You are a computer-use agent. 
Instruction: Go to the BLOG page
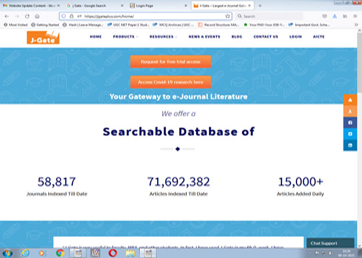click(x=237, y=37)
